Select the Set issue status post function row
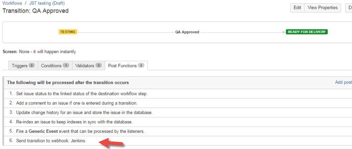352x149 pixels. click(x=178, y=94)
